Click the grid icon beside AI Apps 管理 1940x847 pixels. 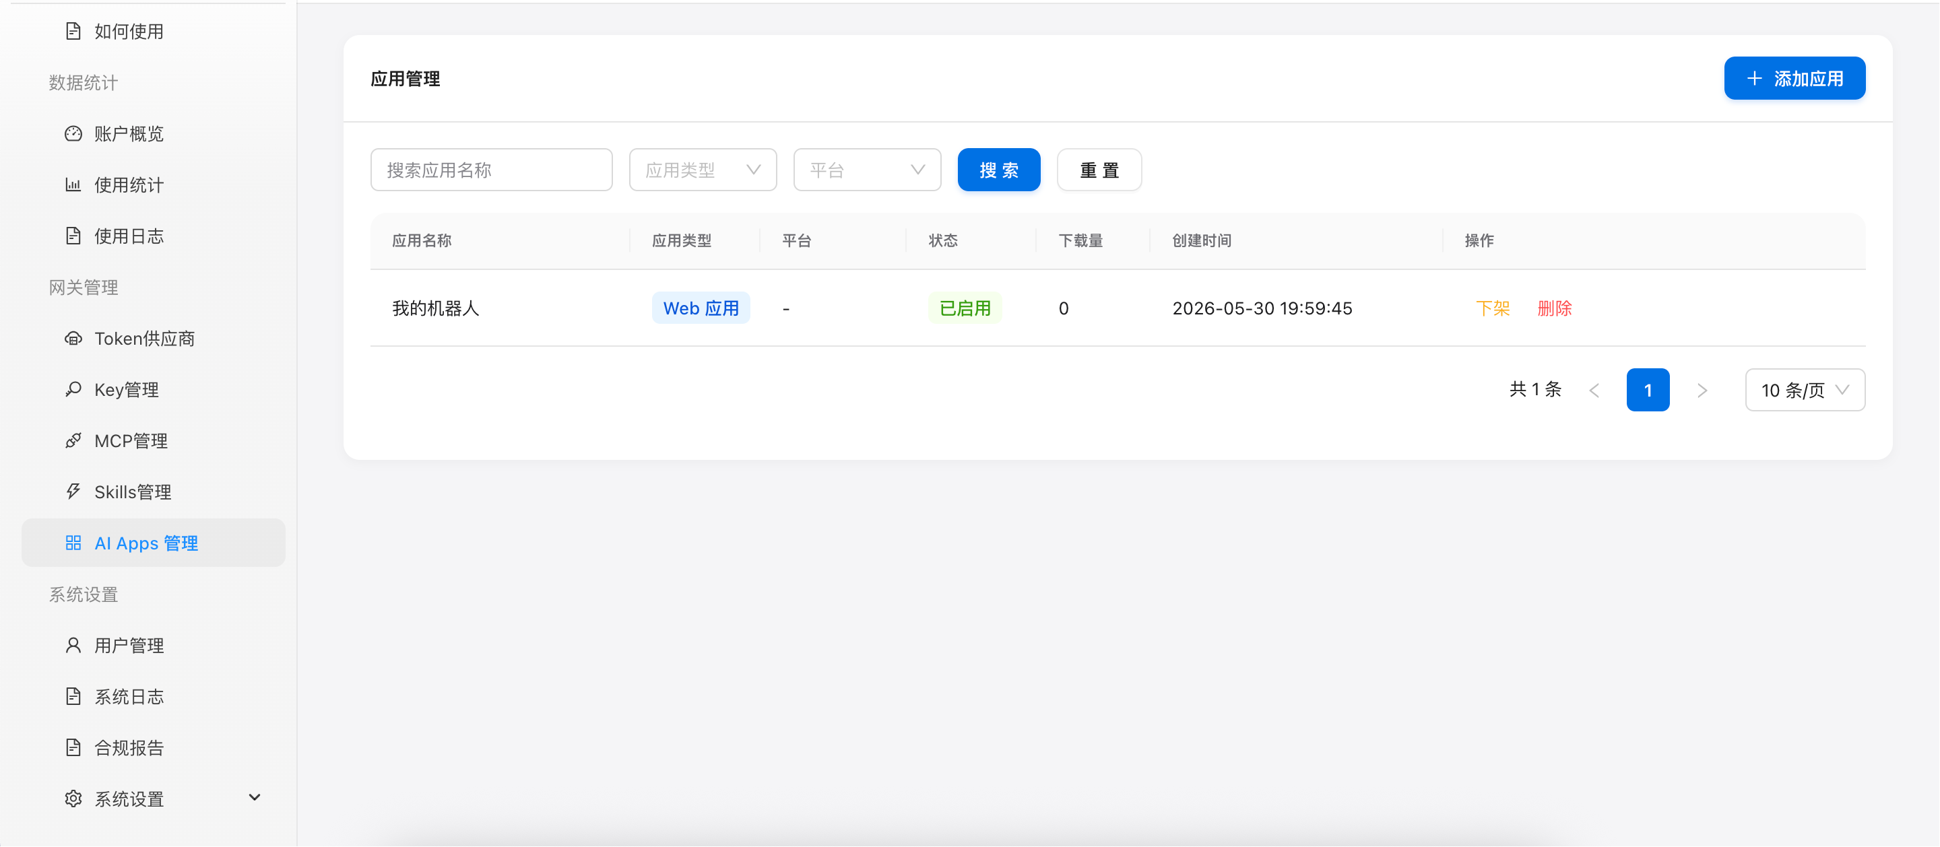73,543
